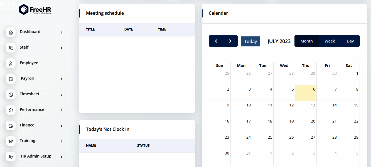Expand the HR Admin Setup chevron
The height and width of the screenshot is (167, 371).
(x=62, y=157)
